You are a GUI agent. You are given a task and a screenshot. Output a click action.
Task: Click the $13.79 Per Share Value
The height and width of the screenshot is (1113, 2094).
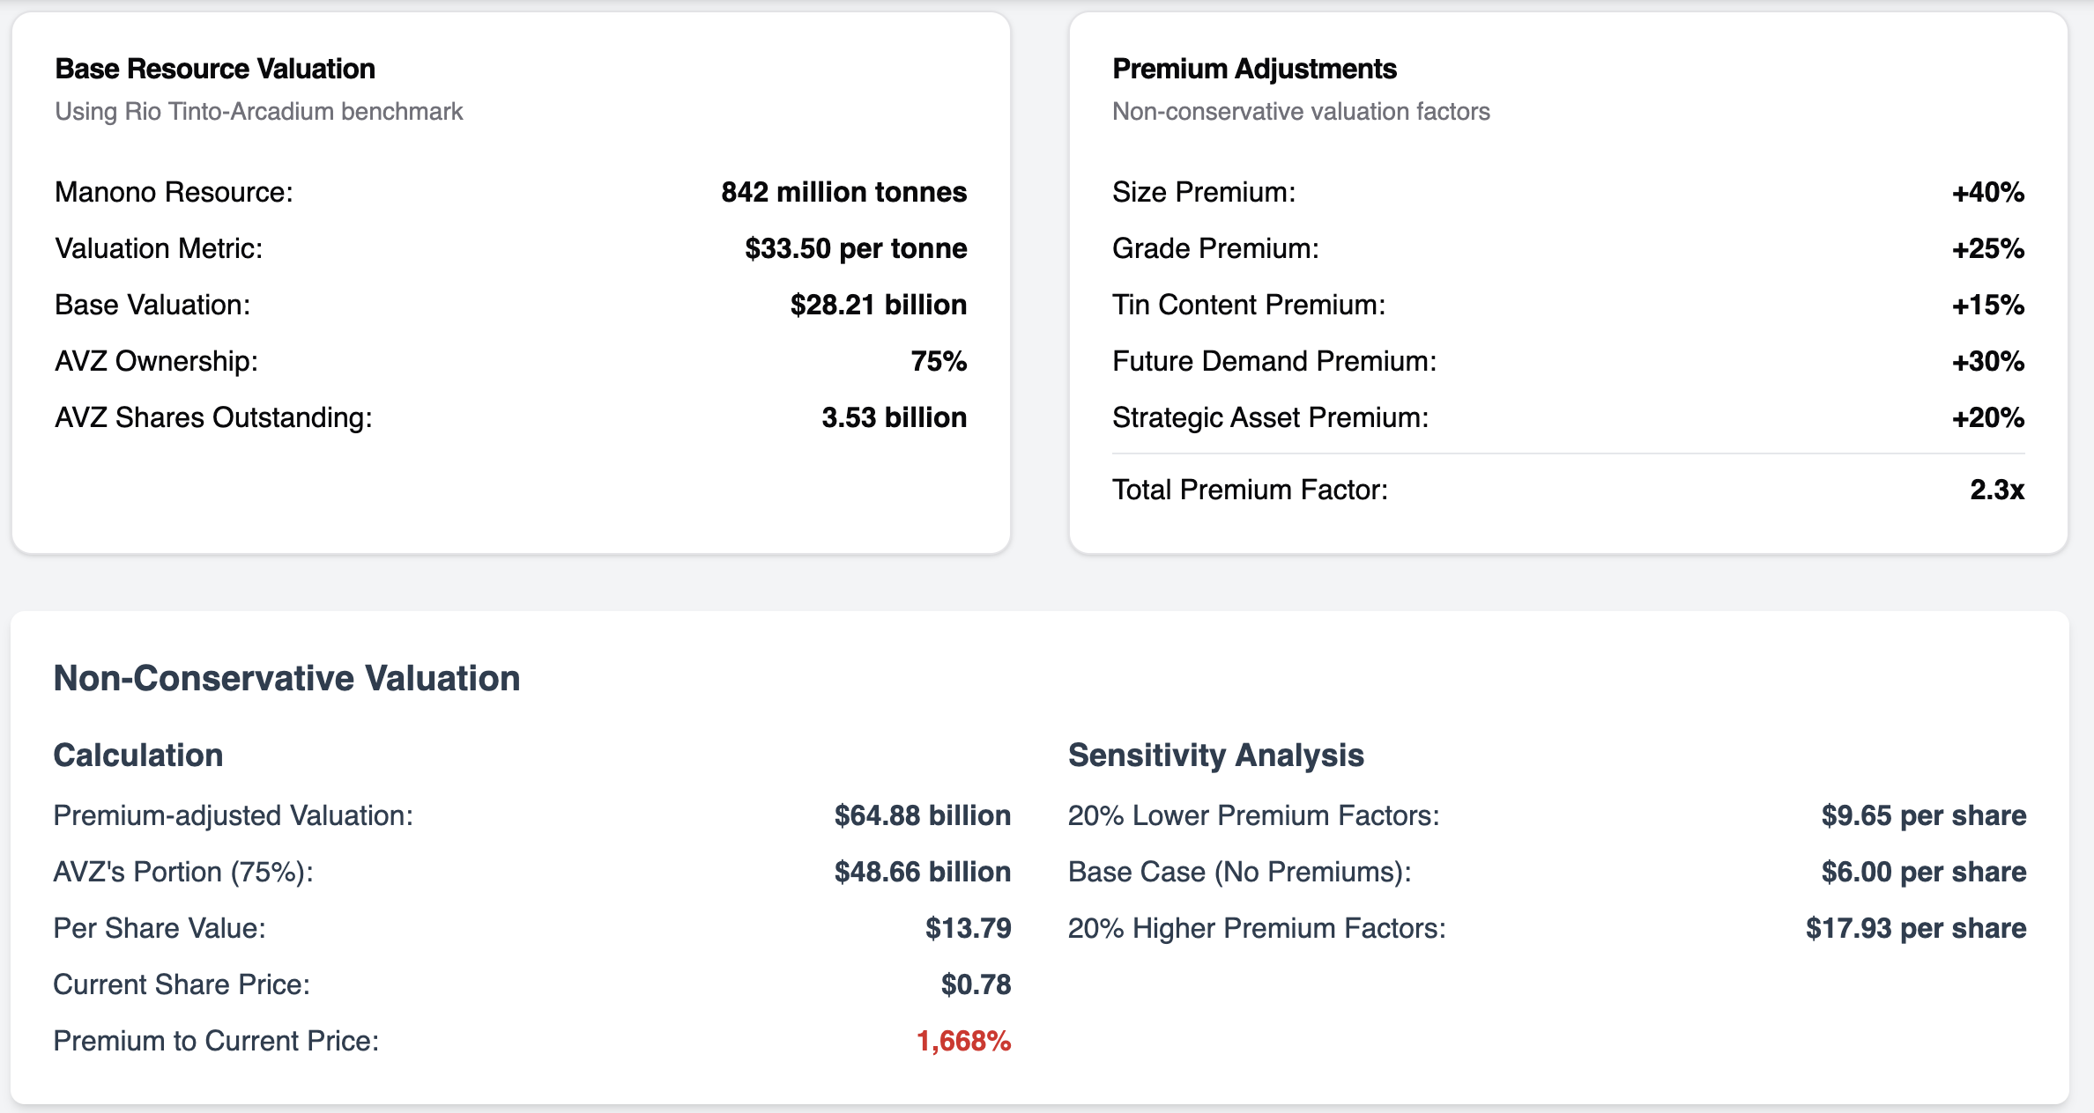[x=968, y=928]
